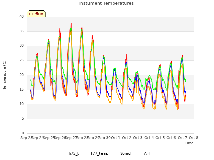Viewport: 214px width, 160px height.
Task: Click the 15 y-axis tick label
Action: [21, 89]
